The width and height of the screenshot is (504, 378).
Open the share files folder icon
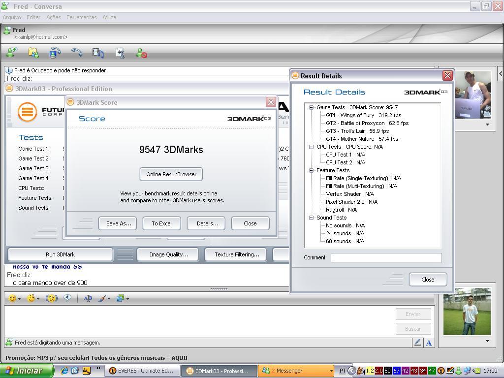(33, 52)
